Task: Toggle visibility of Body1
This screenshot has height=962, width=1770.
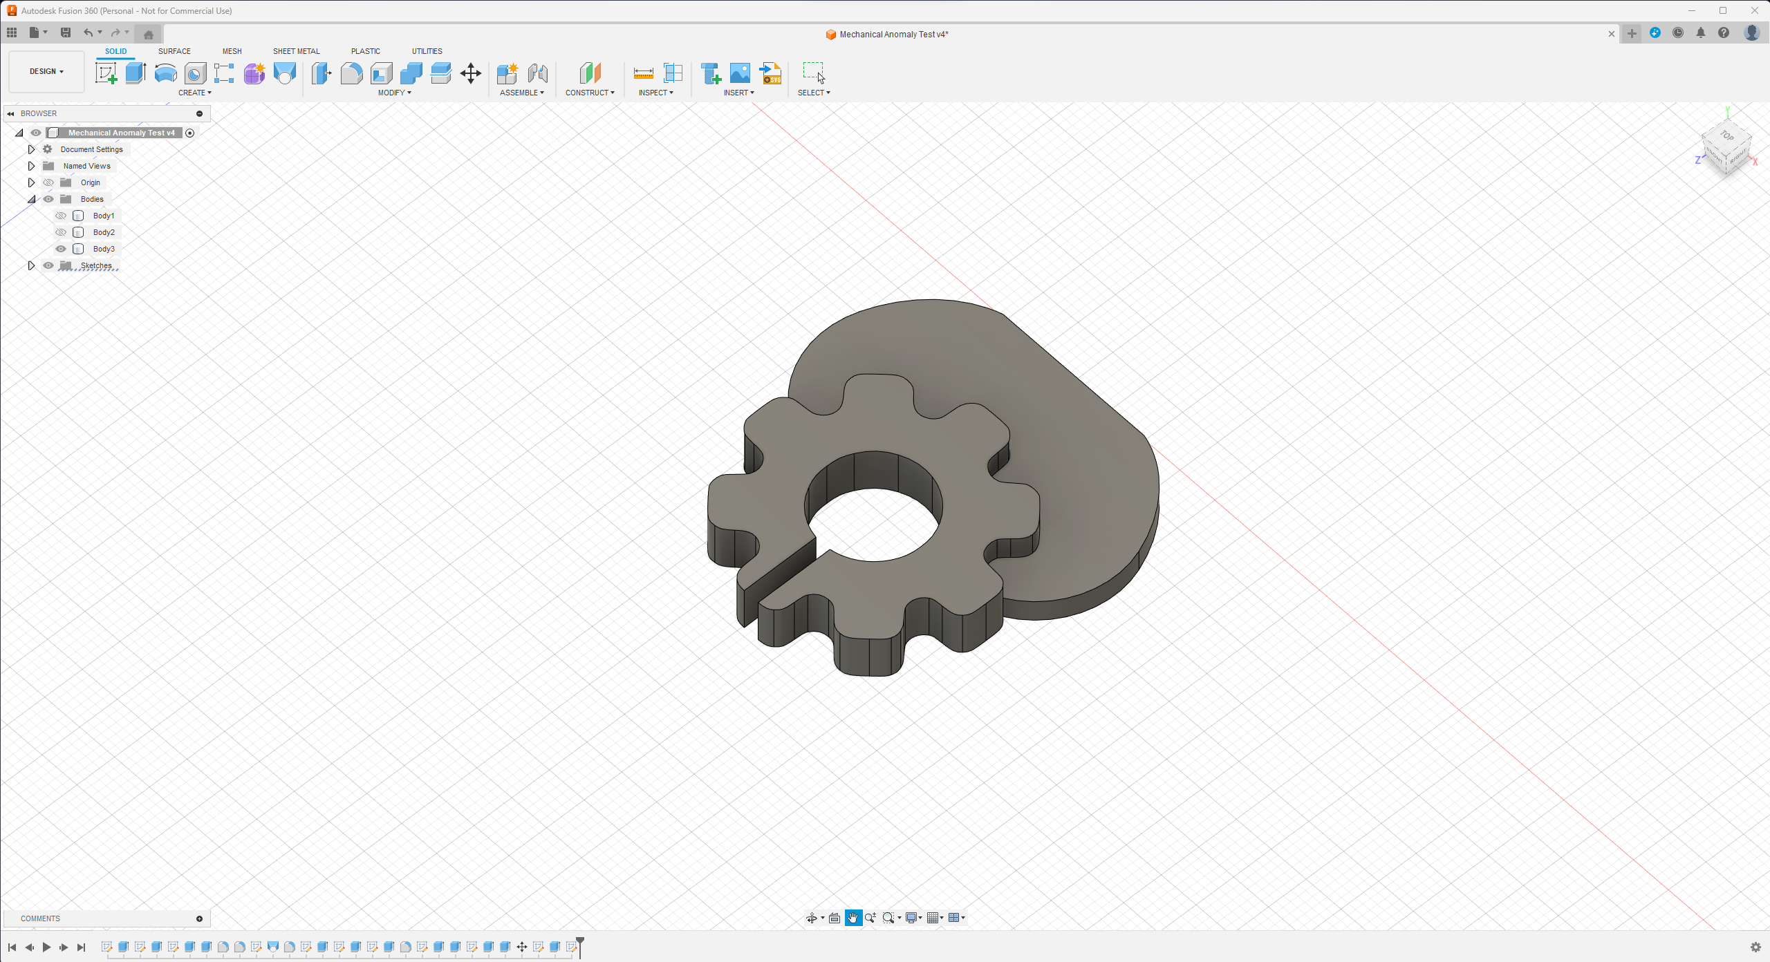Action: (60, 216)
